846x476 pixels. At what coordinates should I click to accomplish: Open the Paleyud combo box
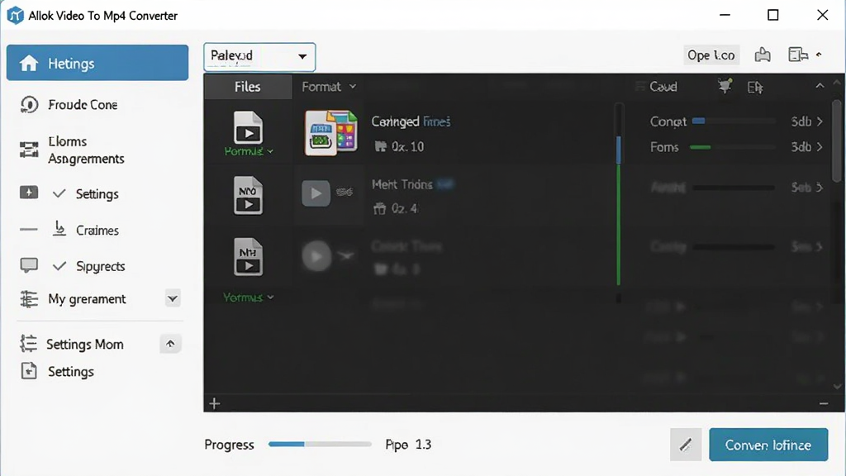pos(259,57)
